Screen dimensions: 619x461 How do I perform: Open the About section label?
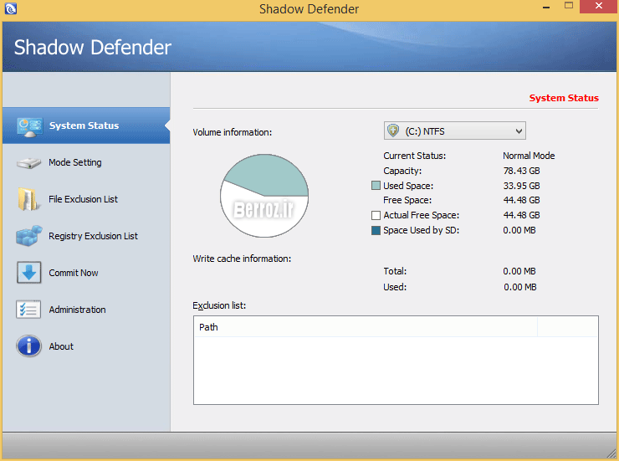[x=61, y=346]
